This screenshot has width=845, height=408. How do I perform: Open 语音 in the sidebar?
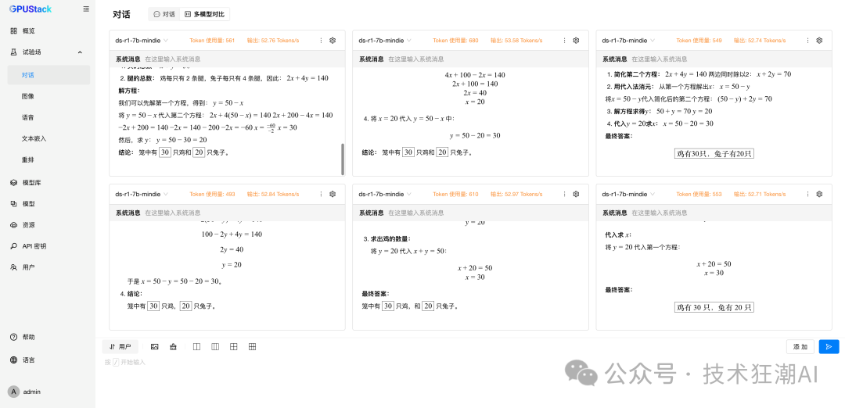coord(49,117)
